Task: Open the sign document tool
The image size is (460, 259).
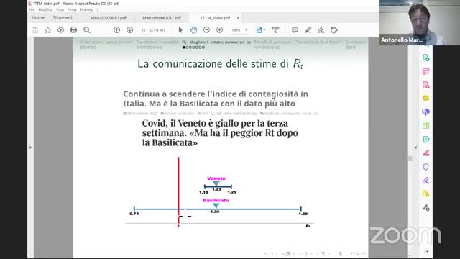Action: 321,30
